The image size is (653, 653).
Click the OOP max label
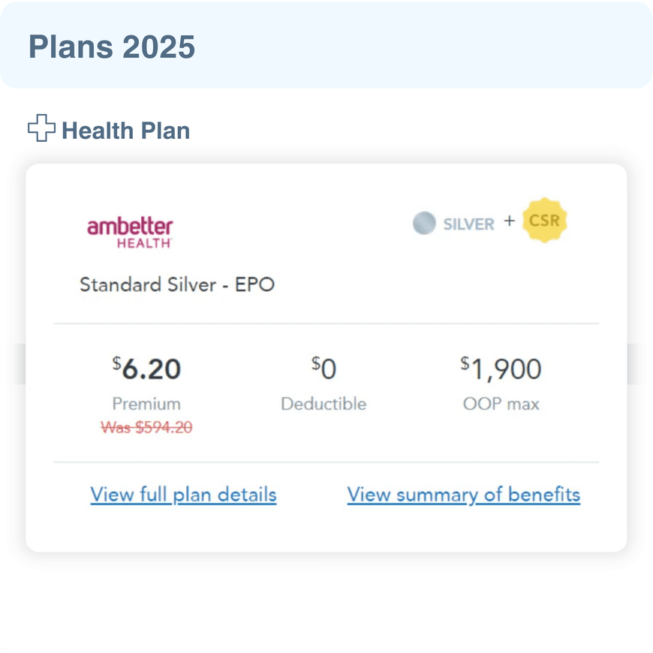(501, 404)
